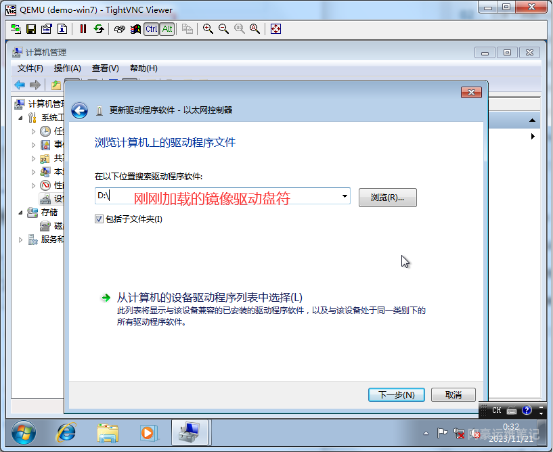Click the D:\ path input field
The image size is (553, 452).
(x=217, y=197)
